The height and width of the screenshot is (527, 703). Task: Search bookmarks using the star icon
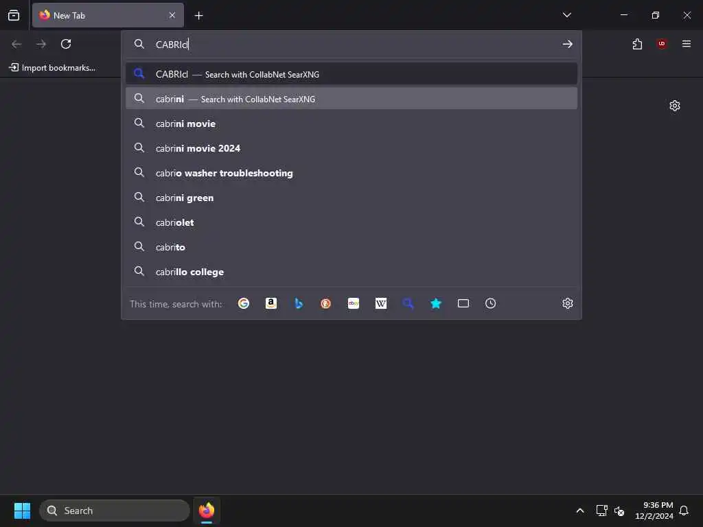point(436,303)
